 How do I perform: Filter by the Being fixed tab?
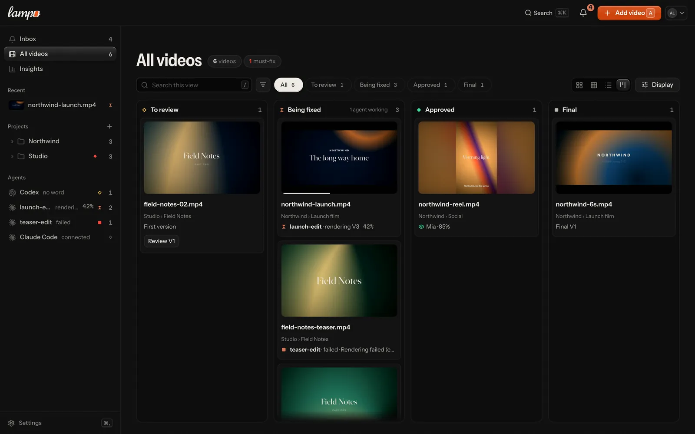coord(378,85)
